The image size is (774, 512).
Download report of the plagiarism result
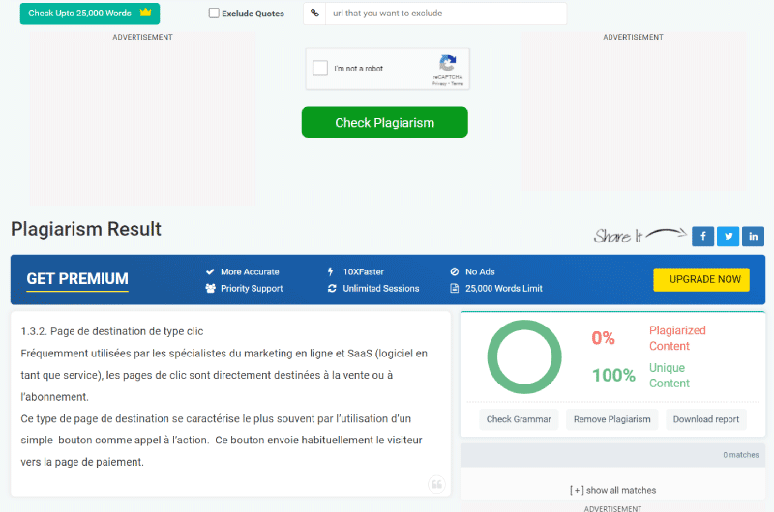point(706,419)
